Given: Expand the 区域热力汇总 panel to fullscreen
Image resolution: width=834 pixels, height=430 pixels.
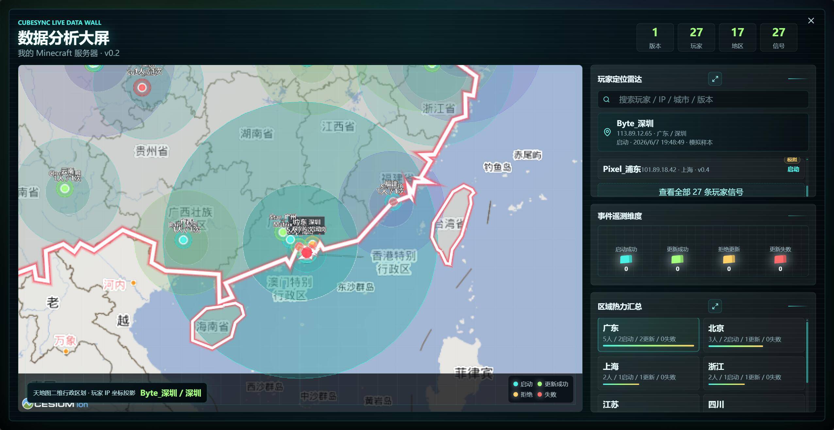Looking at the screenshot, I should tap(715, 306).
